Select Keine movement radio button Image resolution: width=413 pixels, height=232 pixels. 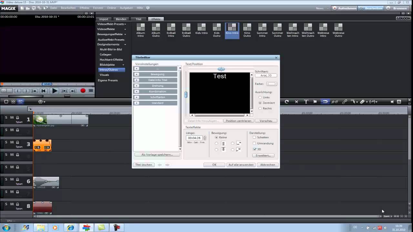coord(217,137)
